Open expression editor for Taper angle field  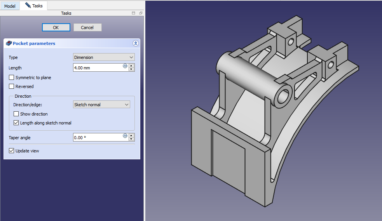coord(125,136)
